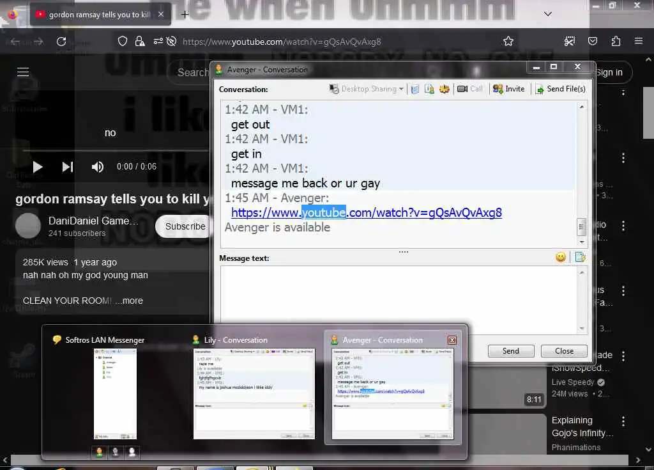Click the conversation history scrollbar down arrow
This screenshot has width=654, height=470.
point(581,242)
